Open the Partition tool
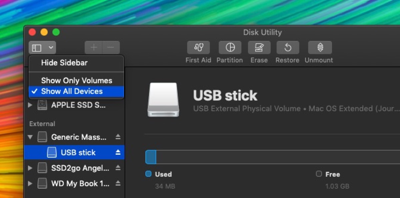 click(x=230, y=48)
